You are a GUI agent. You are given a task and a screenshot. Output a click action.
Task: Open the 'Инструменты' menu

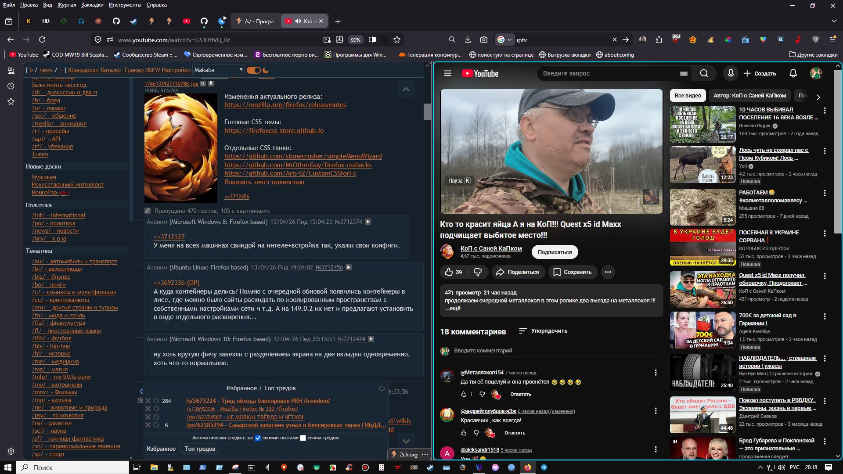pos(125,5)
